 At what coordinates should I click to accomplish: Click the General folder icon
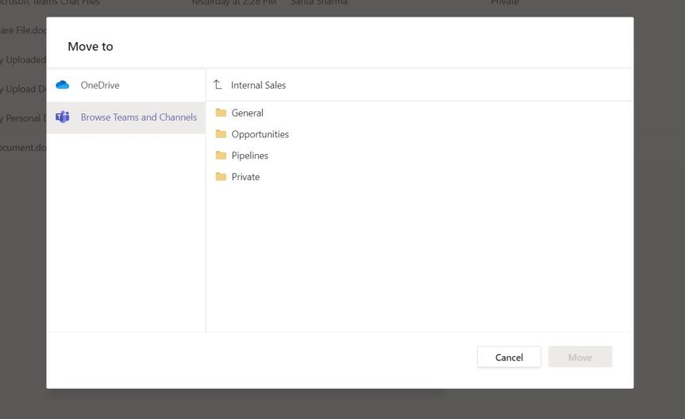point(221,113)
